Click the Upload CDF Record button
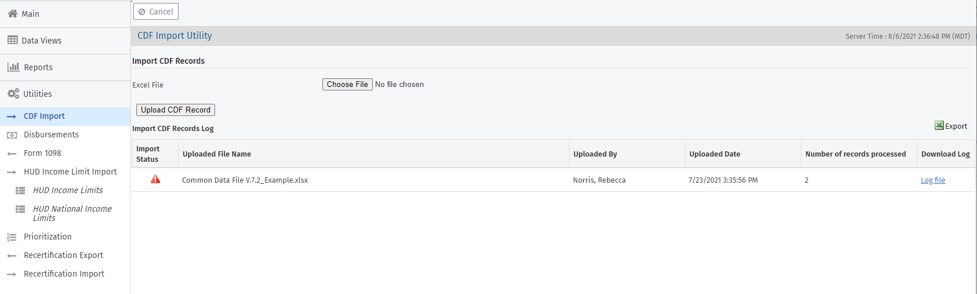Screen dimensions: 977x294 point(176,110)
